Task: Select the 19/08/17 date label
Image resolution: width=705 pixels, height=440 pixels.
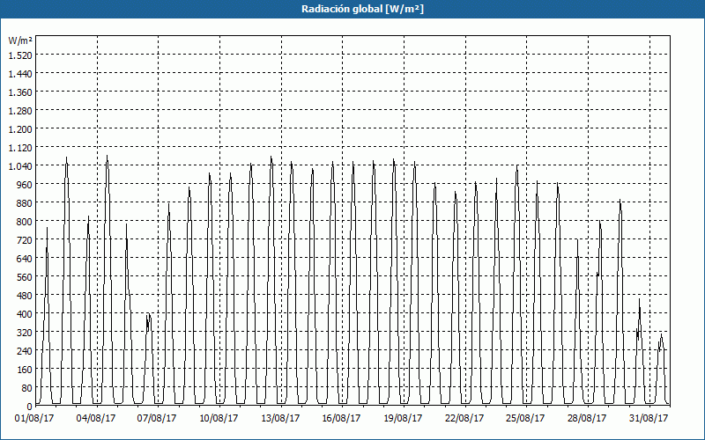Action: [x=403, y=418]
